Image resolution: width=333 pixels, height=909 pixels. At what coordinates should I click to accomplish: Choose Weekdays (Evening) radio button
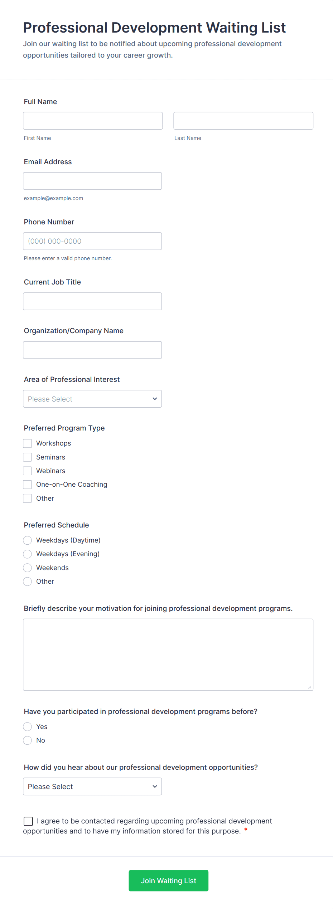pos(28,554)
